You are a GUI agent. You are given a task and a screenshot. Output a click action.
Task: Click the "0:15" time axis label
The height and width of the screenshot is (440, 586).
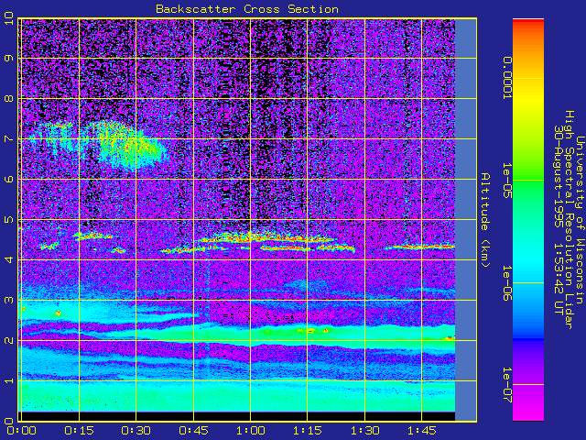[79, 431]
